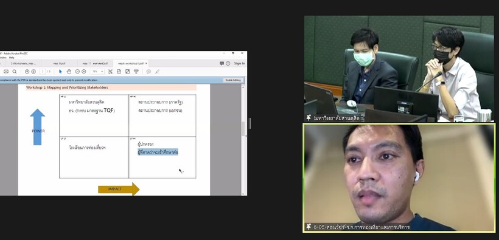Image resolution: width=499 pixels, height=240 pixels.
Task: Select the 6-05 speaker video tile
Action: (399, 177)
